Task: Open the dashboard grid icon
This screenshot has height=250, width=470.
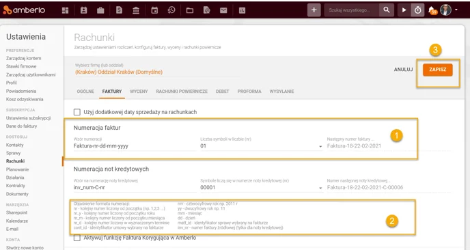Action: click(65, 10)
